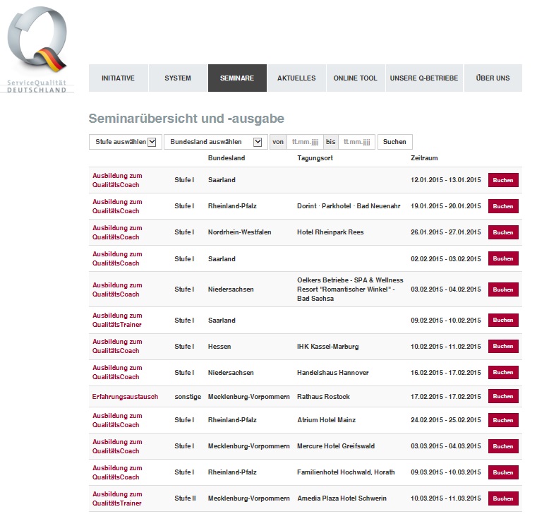This screenshot has height=514, width=537.
Task: Open the Online Tool menu item
Action: [x=356, y=78]
